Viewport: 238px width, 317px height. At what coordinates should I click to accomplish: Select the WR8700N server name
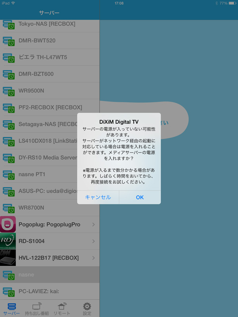click(x=31, y=208)
